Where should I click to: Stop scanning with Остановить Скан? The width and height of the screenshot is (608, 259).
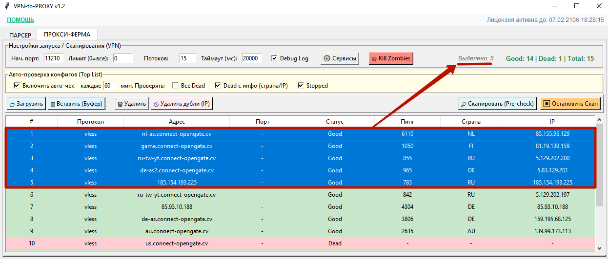pyautogui.click(x=570, y=104)
